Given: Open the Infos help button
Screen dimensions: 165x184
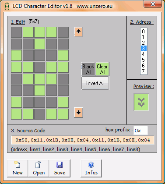Looking at the screenshot, I should pyautogui.click(x=91, y=168).
